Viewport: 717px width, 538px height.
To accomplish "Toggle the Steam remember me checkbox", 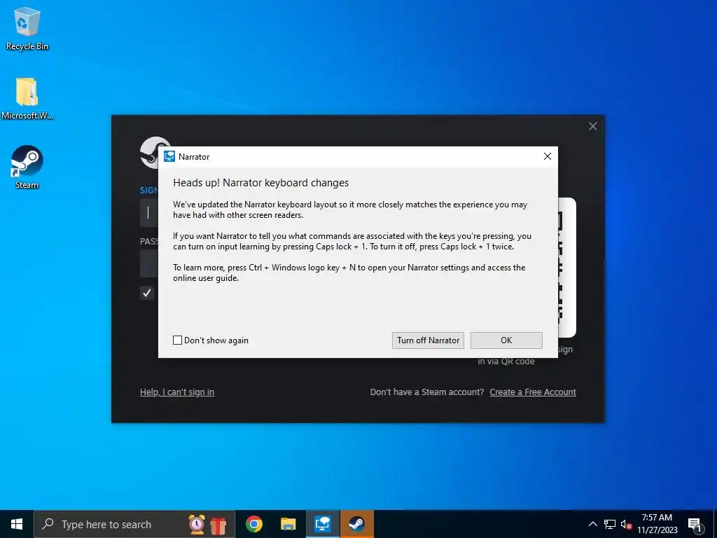I will tap(147, 293).
